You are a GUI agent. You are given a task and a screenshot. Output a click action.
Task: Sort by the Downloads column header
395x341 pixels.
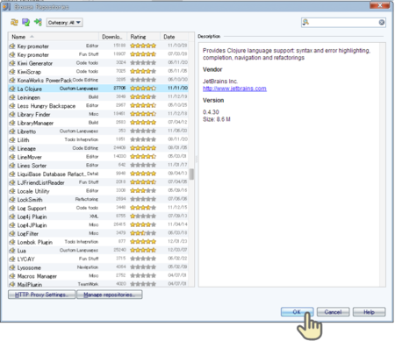coord(113,37)
